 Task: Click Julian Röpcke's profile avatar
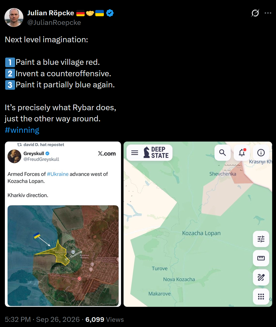tap(14, 17)
